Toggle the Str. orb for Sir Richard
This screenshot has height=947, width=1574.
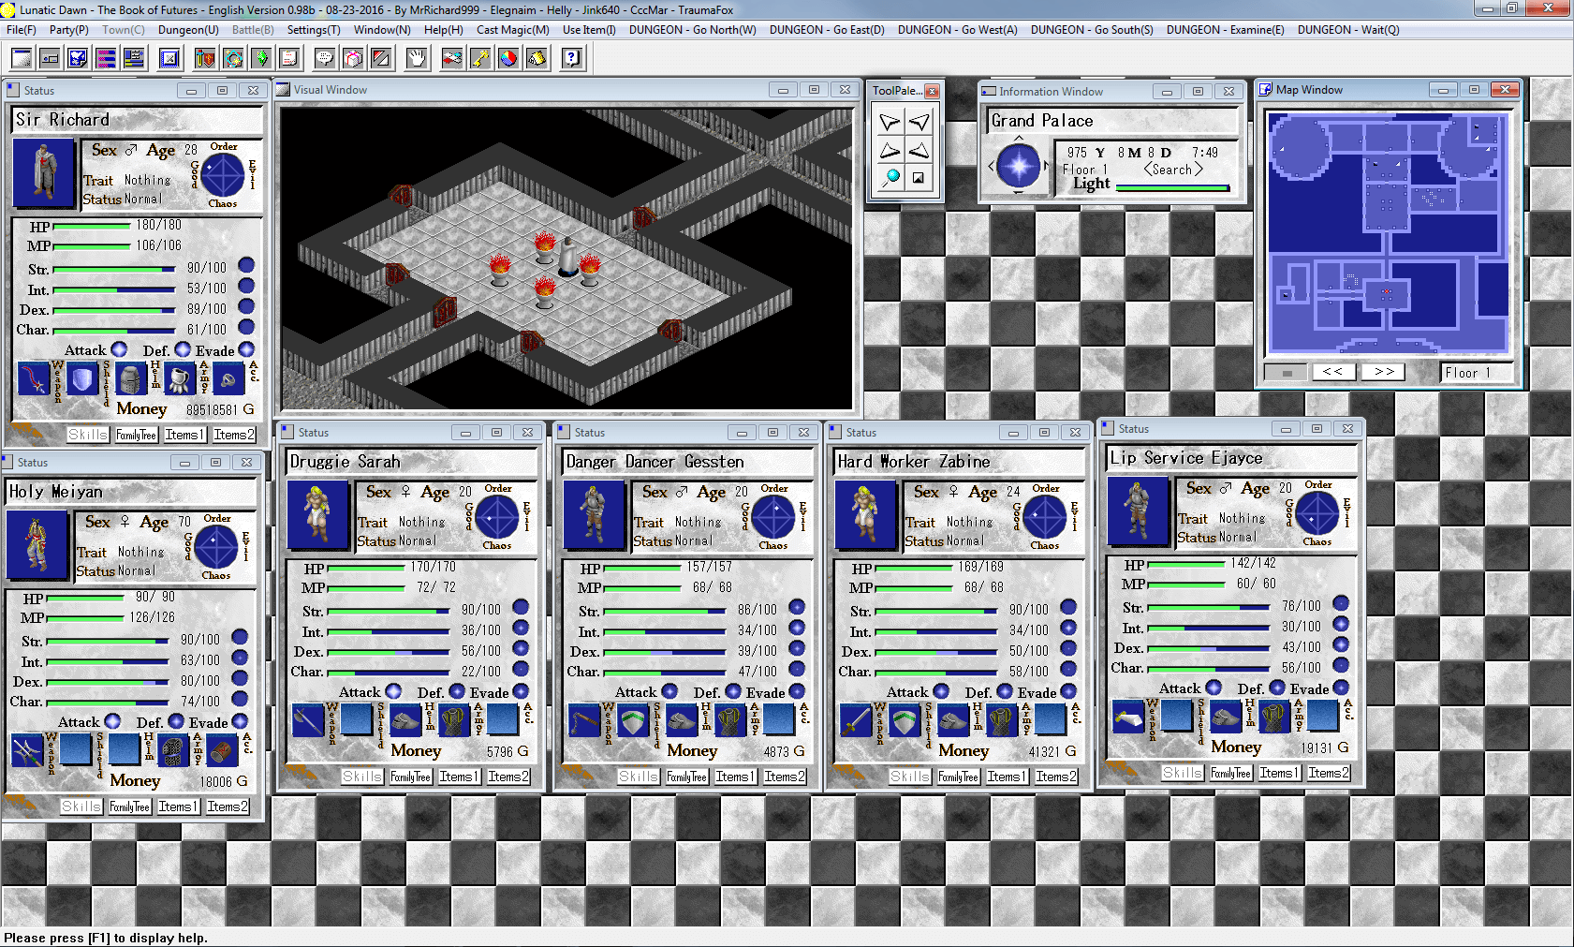click(x=246, y=266)
